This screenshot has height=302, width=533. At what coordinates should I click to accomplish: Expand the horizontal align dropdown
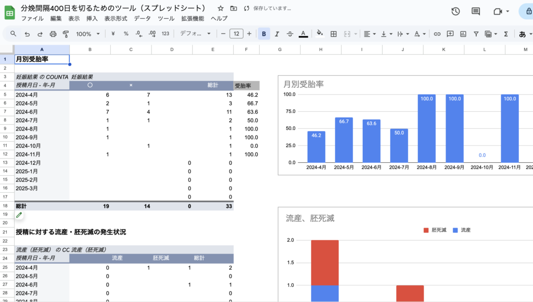(370, 34)
